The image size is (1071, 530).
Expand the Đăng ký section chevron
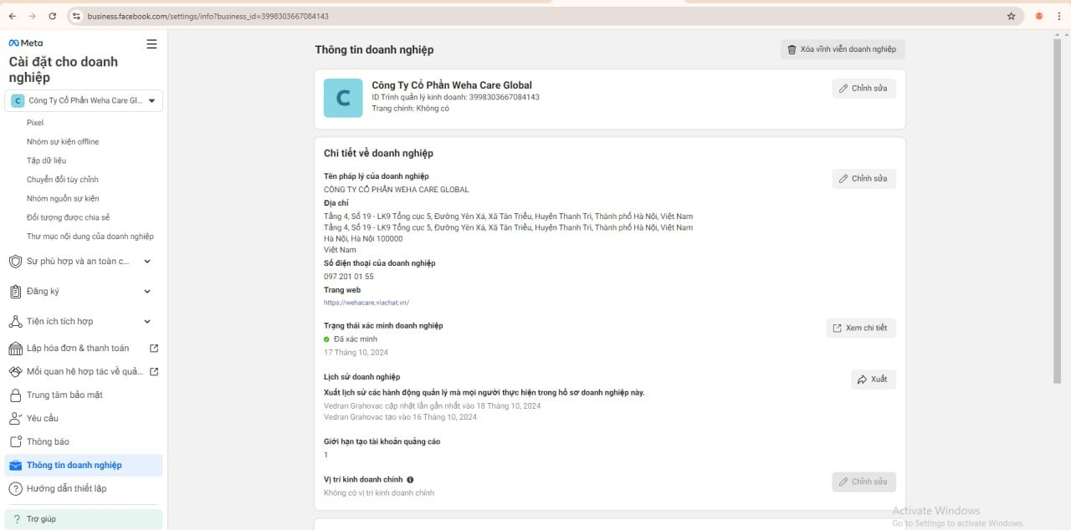147,292
